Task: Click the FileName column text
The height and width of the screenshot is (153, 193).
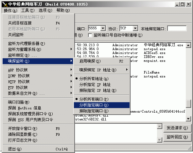Action: (152, 72)
